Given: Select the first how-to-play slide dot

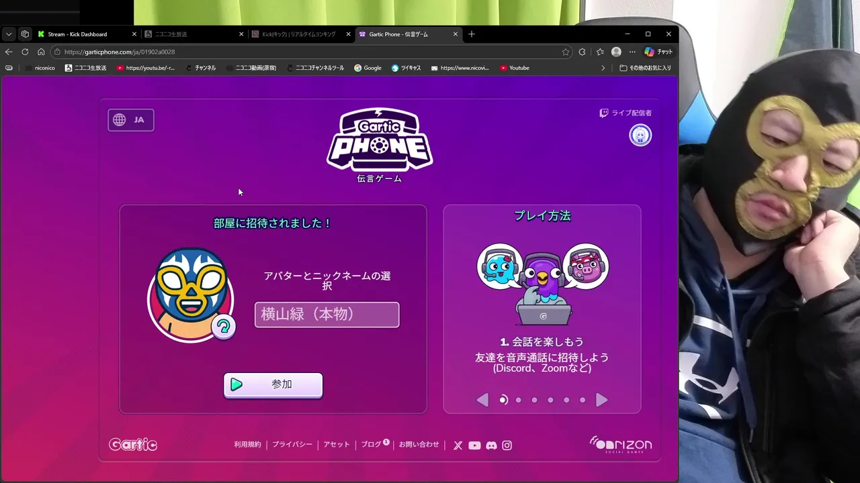Looking at the screenshot, I should pyautogui.click(x=503, y=400).
